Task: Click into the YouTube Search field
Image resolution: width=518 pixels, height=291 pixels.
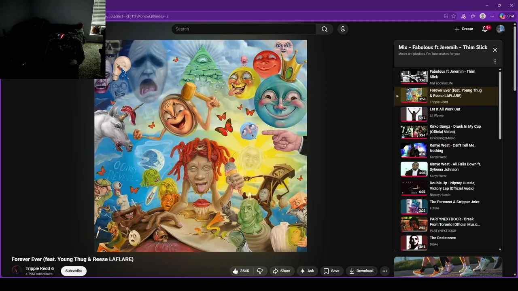Action: tap(244, 29)
